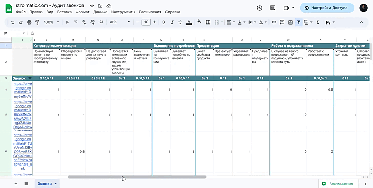Toggle bold formatting
The image size is (373, 188).
pos(163,22)
